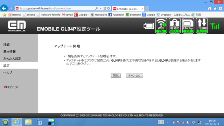This screenshot has height=126, width=224.
Task: Open the ヘルプ sidebar menu
Action: (8, 72)
